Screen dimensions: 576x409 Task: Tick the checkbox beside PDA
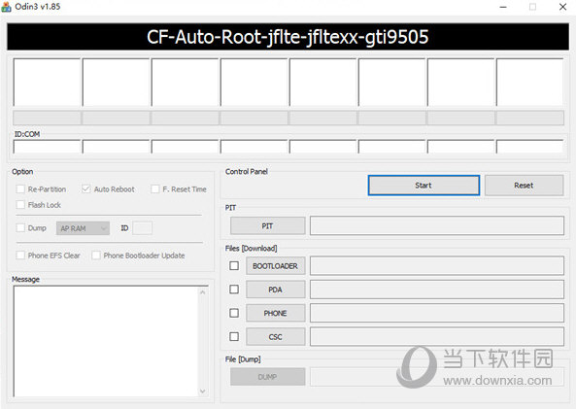(234, 290)
